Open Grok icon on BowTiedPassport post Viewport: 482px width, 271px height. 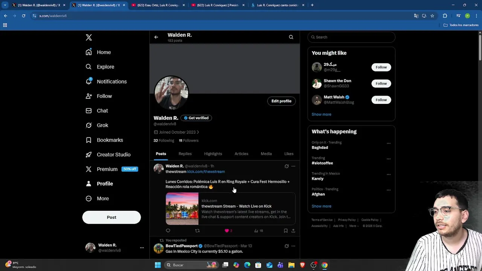pyautogui.click(x=287, y=246)
